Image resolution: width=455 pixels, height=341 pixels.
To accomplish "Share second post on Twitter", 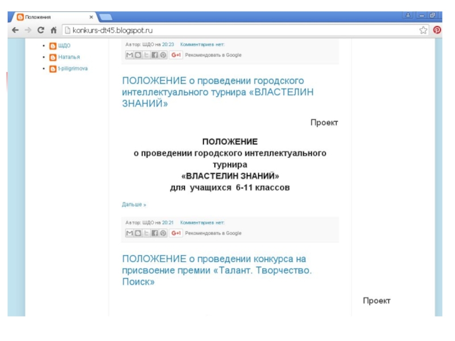I will pos(146,233).
